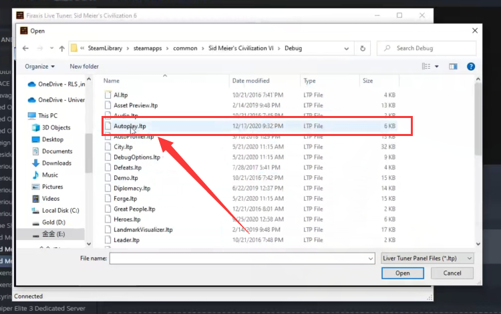
Task: Select Leader.ltp file
Action: coord(126,240)
